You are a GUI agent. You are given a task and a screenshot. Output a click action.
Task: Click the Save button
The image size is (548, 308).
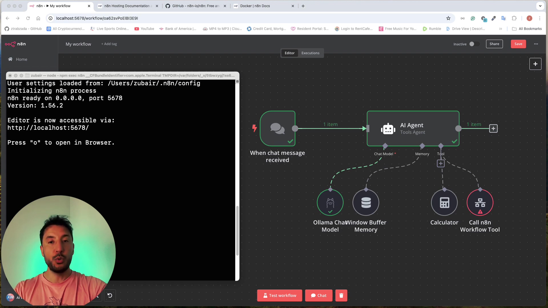[x=518, y=44]
